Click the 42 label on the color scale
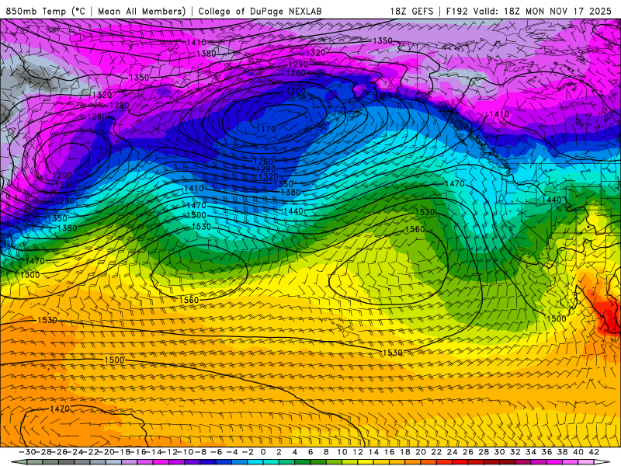 [594, 452]
